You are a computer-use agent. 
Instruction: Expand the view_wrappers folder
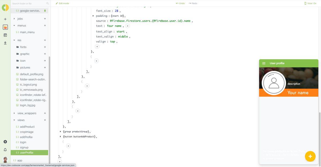coord(14,113)
